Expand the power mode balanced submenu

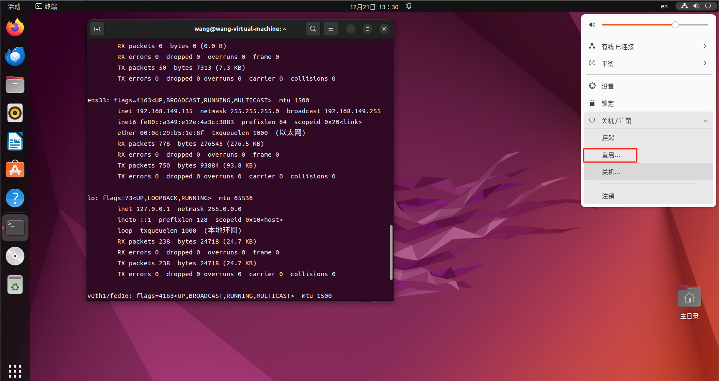pos(648,63)
